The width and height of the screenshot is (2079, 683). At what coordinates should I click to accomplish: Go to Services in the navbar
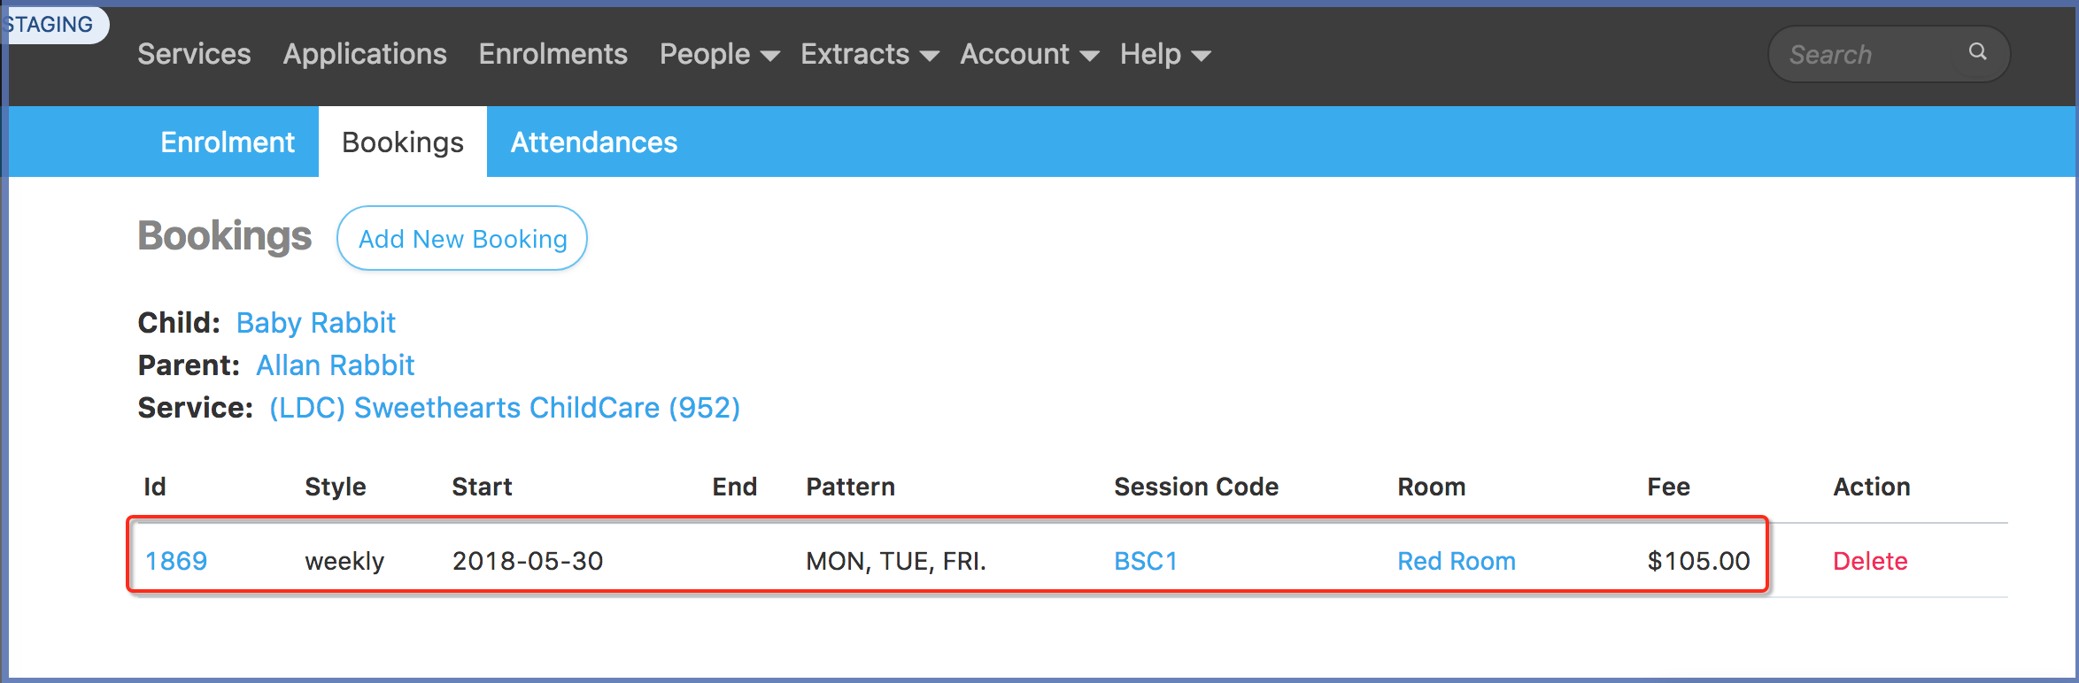click(194, 54)
